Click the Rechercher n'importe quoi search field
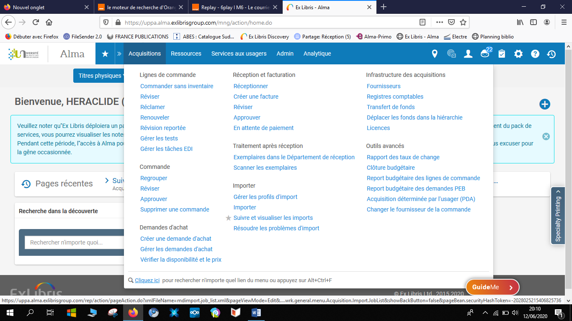 (75, 242)
